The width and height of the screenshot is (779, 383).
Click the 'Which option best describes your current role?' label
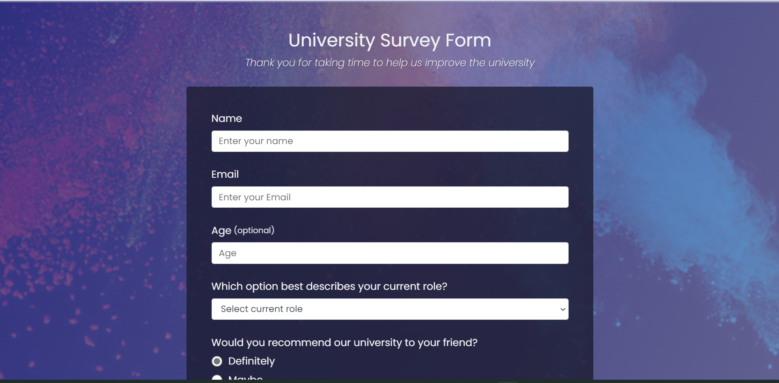(329, 287)
